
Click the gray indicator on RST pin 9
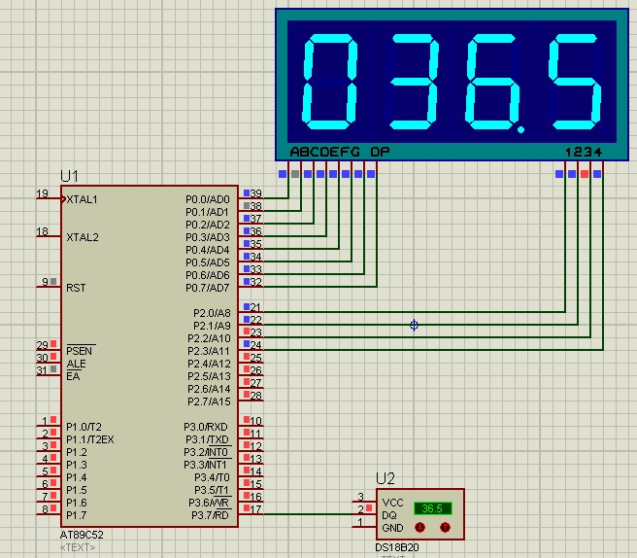(53, 281)
